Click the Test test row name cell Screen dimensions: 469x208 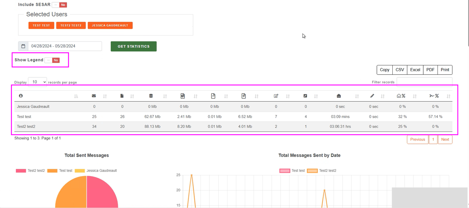(x=24, y=117)
